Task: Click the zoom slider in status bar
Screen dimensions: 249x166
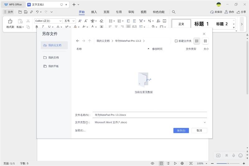Action: [228, 163]
